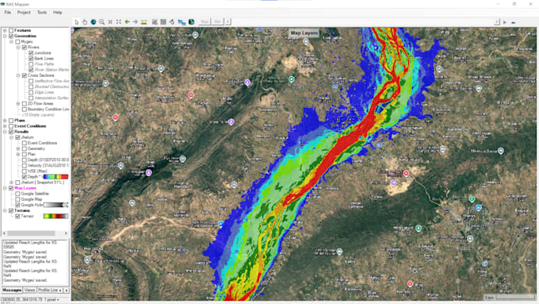Click the step-back button next to play
The height and width of the screenshot is (304, 539).
(x=497, y=22)
